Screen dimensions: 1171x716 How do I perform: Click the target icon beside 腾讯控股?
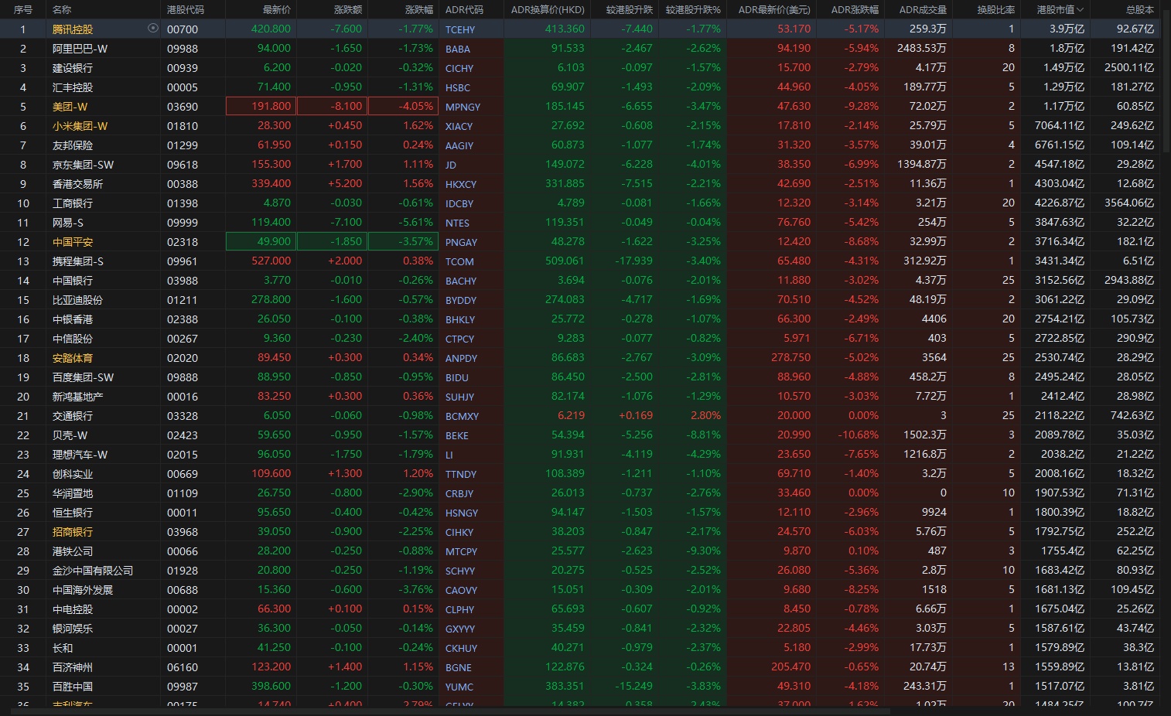click(152, 29)
